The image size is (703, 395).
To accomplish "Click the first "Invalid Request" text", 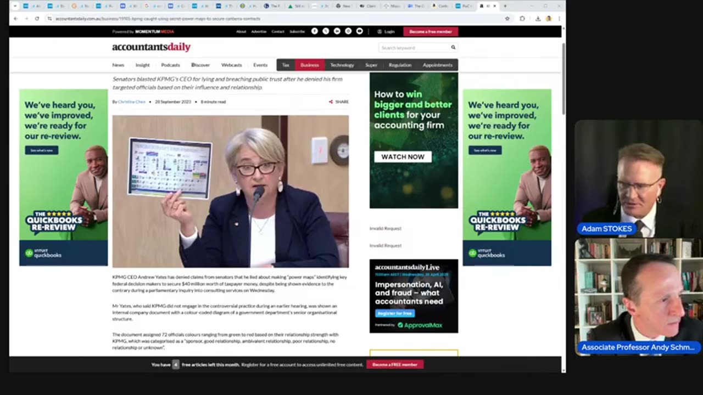I will tap(386, 228).
